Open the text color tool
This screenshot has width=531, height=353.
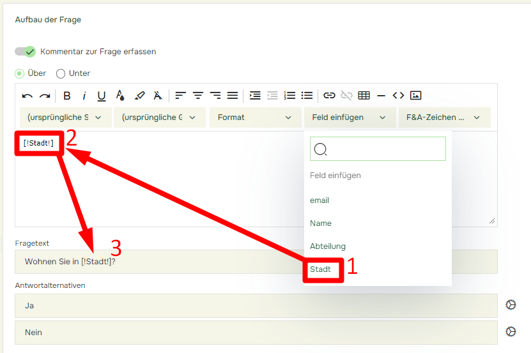(120, 96)
